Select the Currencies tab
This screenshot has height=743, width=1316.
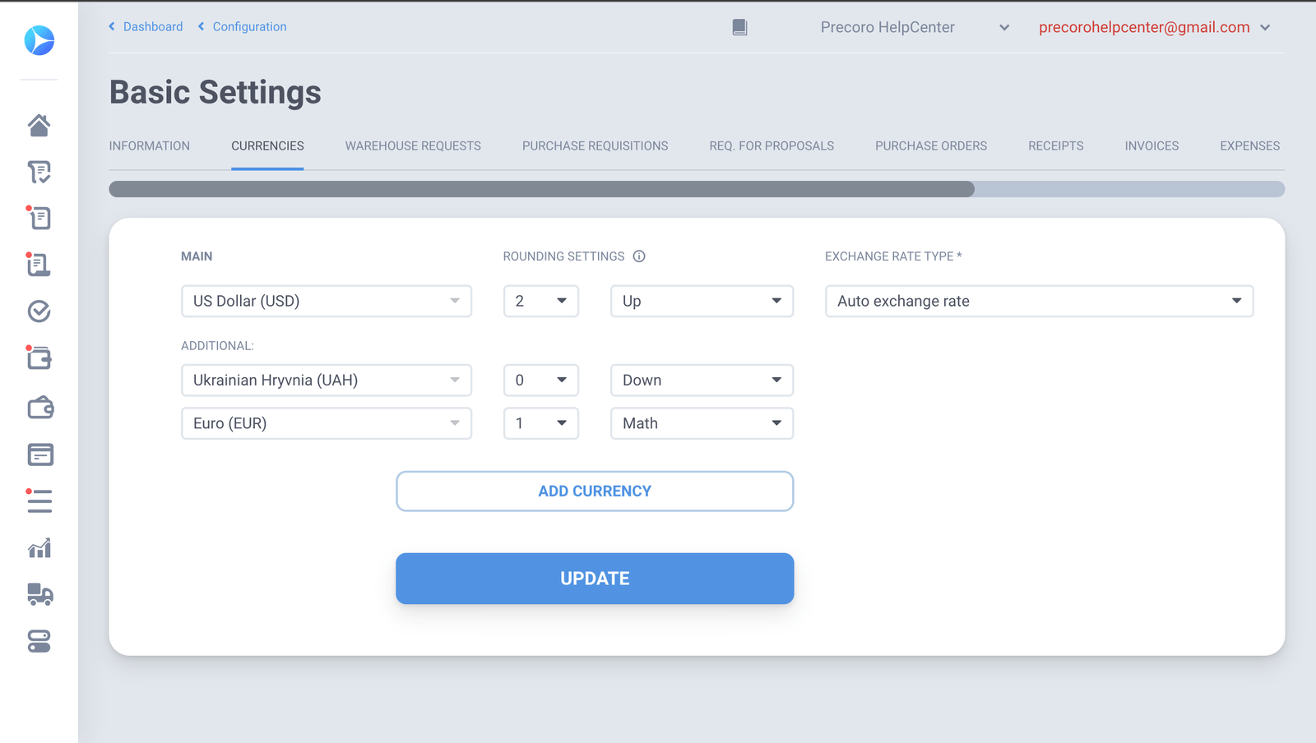[x=267, y=145]
